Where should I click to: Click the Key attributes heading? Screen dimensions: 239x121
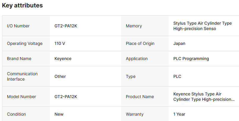tap(22, 6)
